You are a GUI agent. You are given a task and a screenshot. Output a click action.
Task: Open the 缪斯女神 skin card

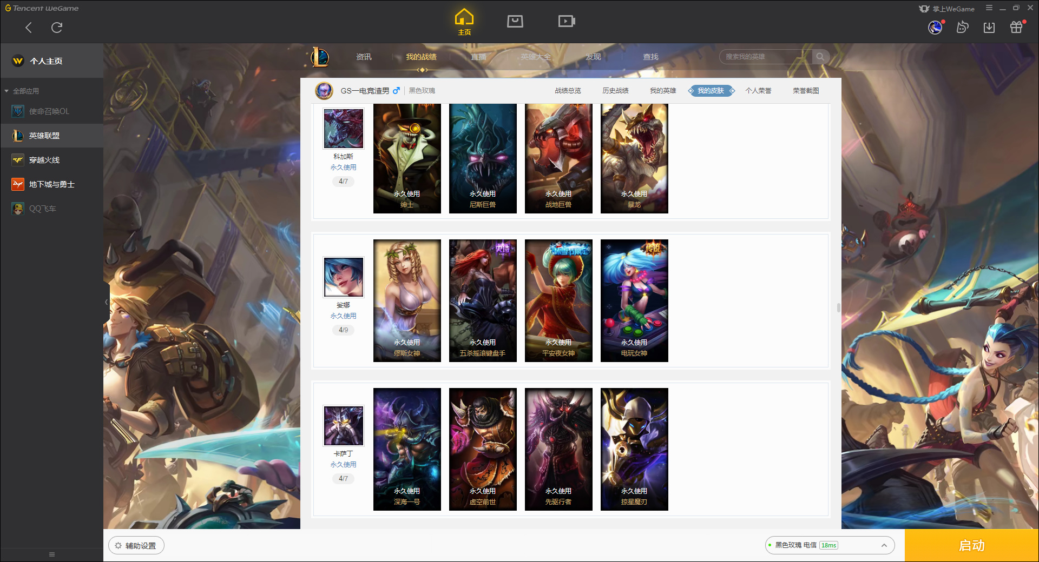click(x=407, y=300)
